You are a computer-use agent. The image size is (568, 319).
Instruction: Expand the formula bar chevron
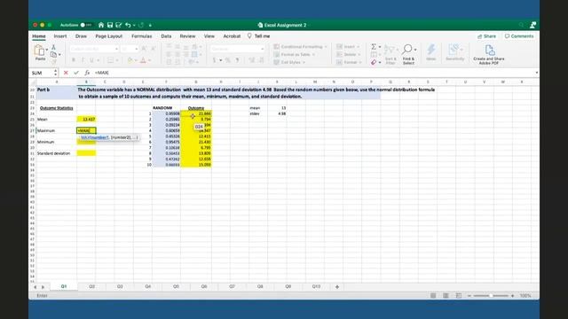[536, 73]
